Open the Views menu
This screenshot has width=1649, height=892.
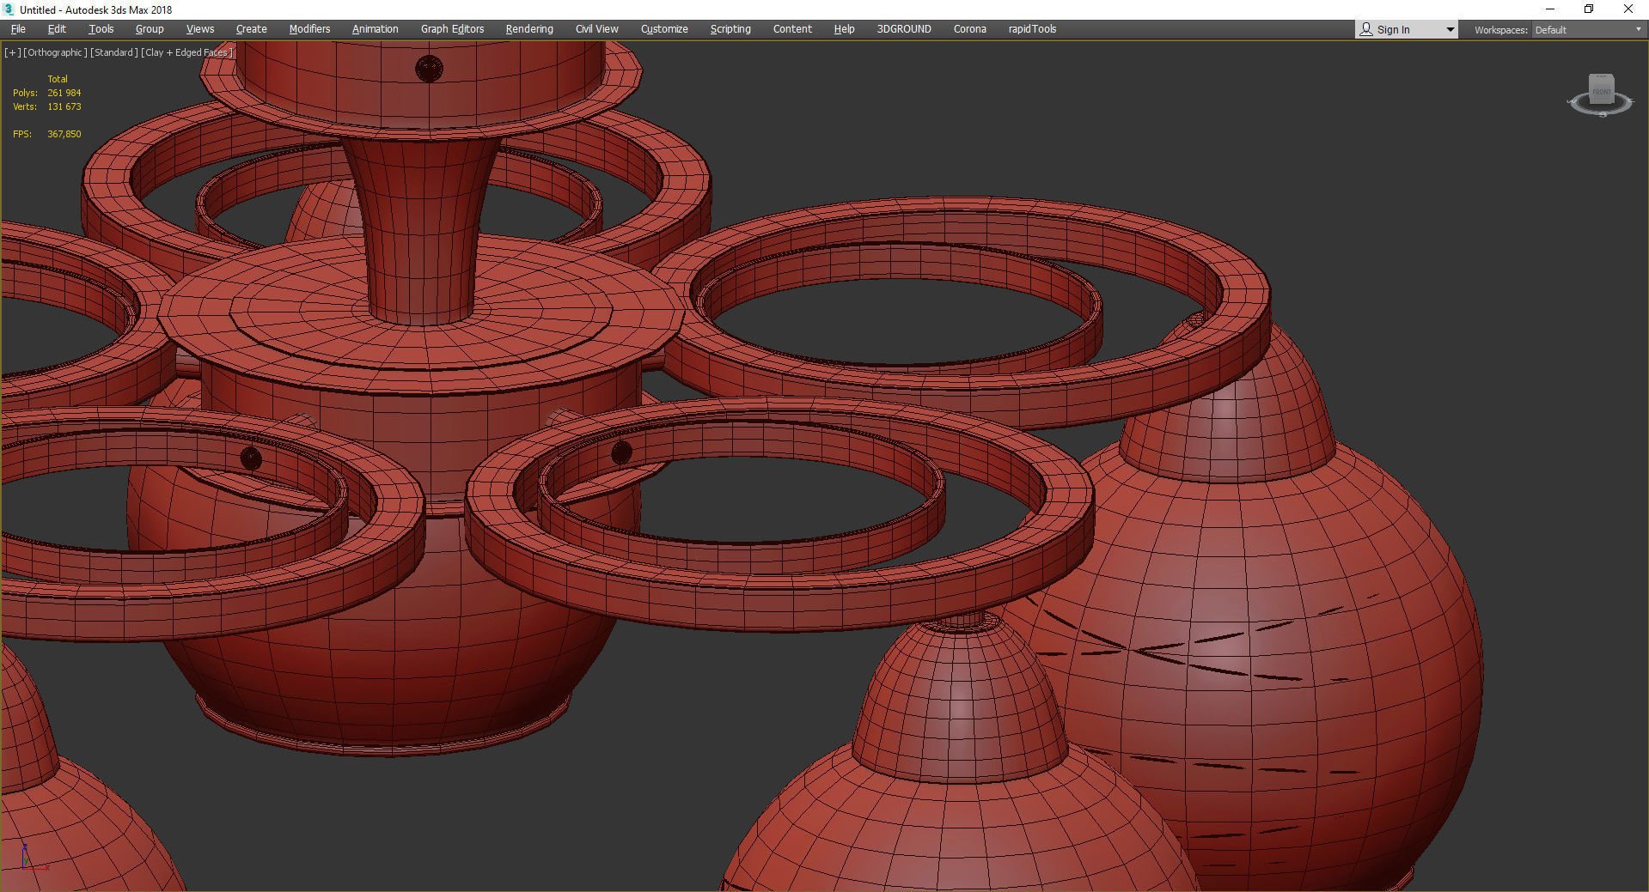[200, 29]
